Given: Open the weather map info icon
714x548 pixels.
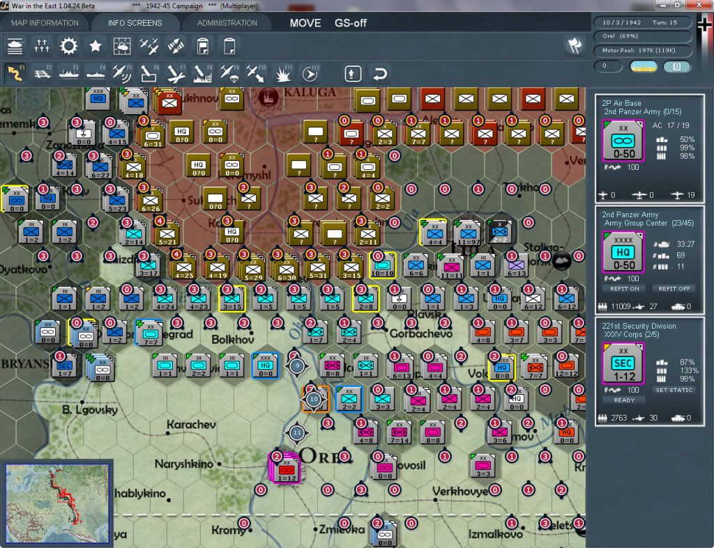Looking at the screenshot, I should [x=121, y=46].
